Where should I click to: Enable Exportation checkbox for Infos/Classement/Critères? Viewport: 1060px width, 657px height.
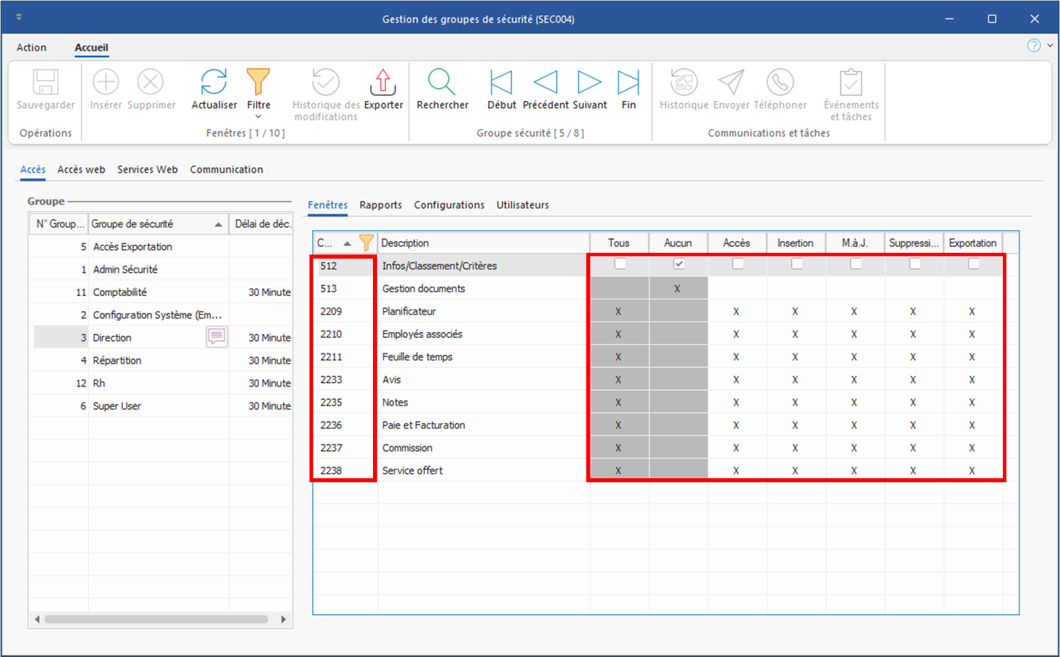974,264
